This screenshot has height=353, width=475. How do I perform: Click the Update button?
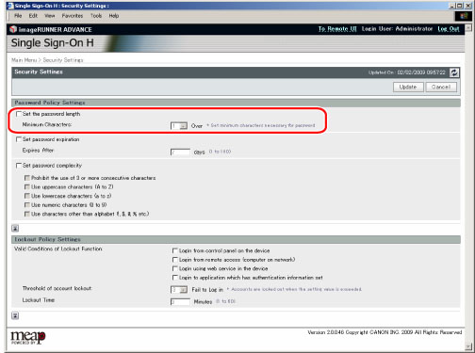408,87
